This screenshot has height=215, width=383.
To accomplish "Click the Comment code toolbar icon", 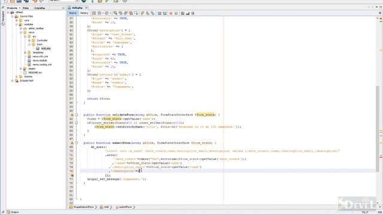I will pyautogui.click(x=183, y=13).
